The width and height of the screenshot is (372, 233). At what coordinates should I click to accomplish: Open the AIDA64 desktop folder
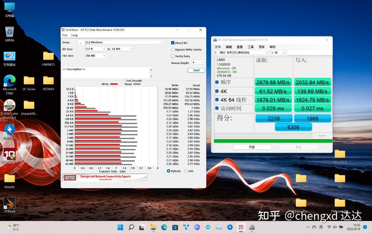(48, 83)
